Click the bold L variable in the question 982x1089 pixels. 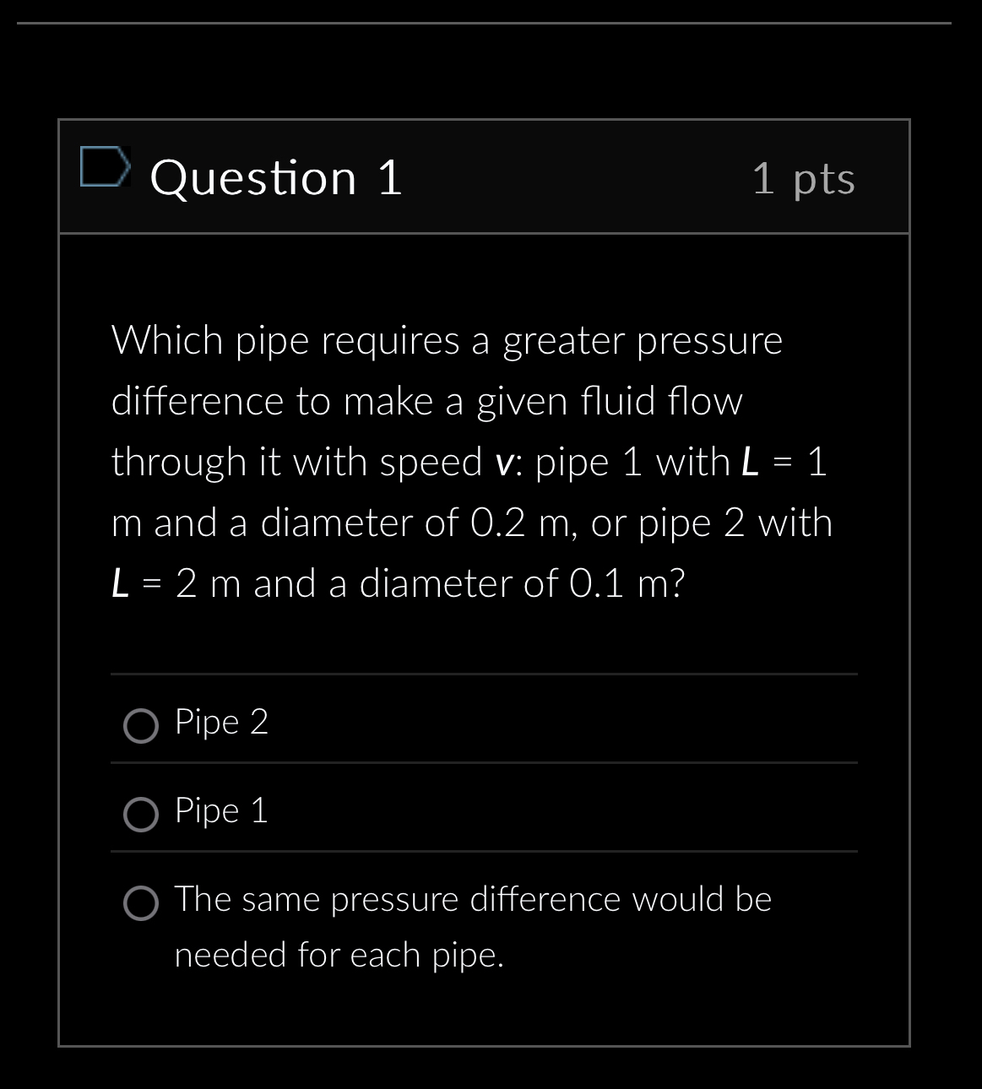coord(751,461)
